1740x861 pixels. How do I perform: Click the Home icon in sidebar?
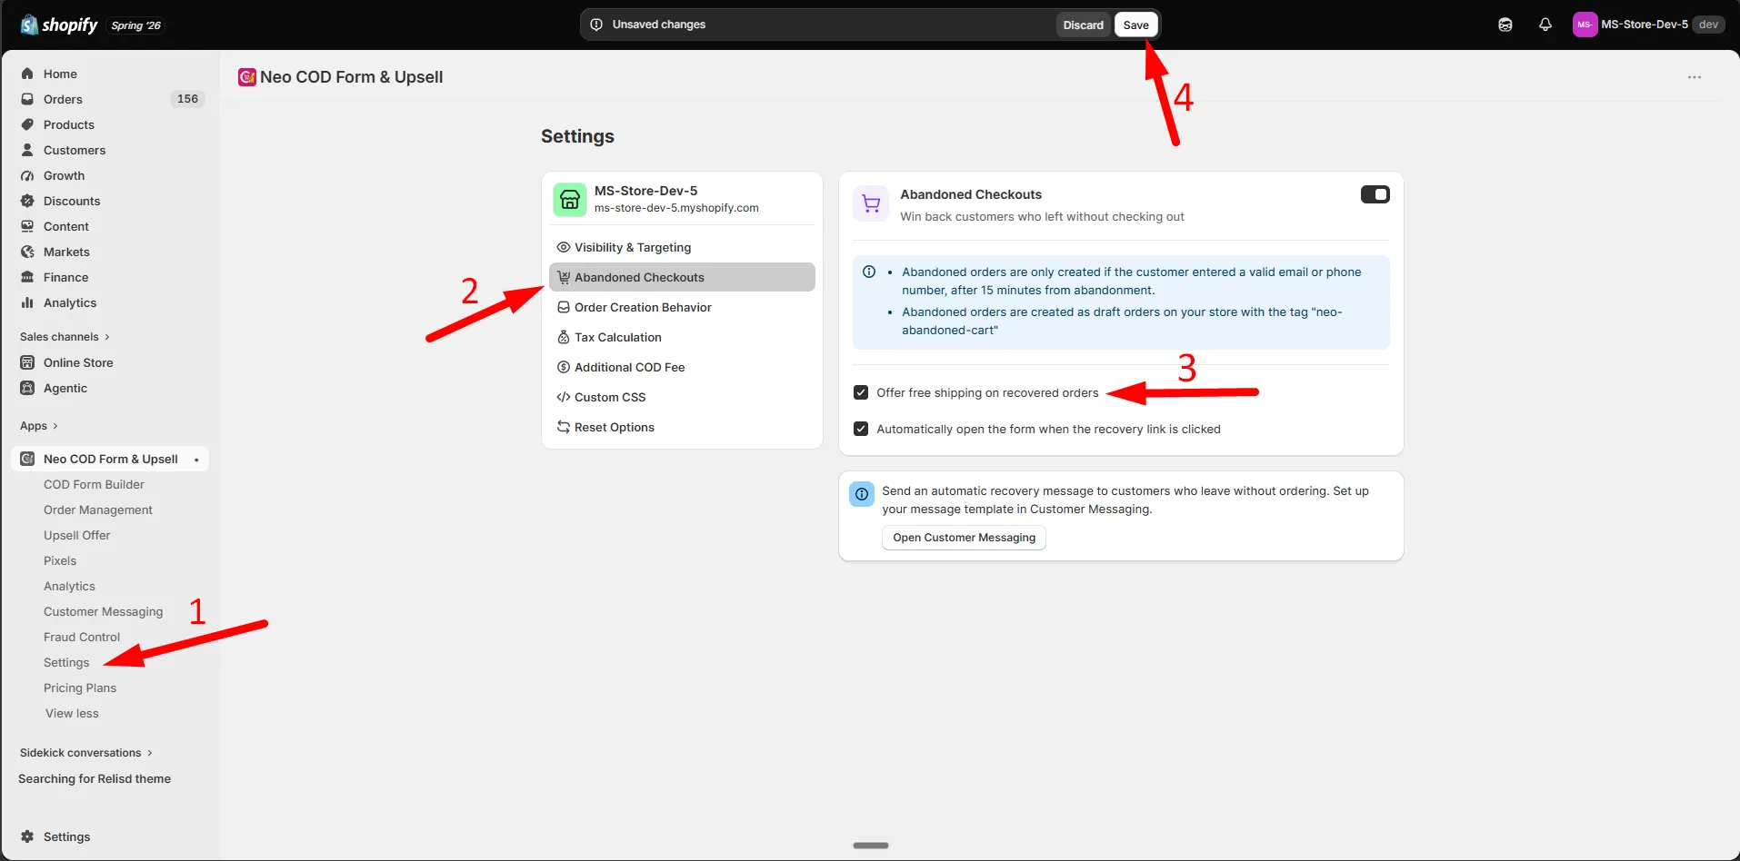tap(27, 74)
